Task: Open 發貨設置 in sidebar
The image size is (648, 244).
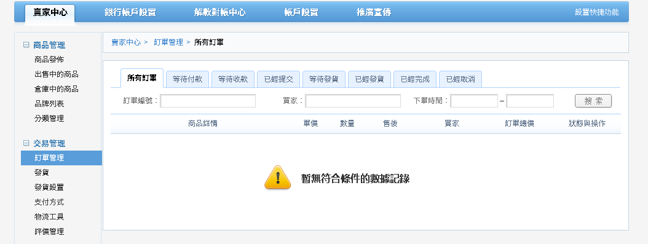Action: [49, 187]
